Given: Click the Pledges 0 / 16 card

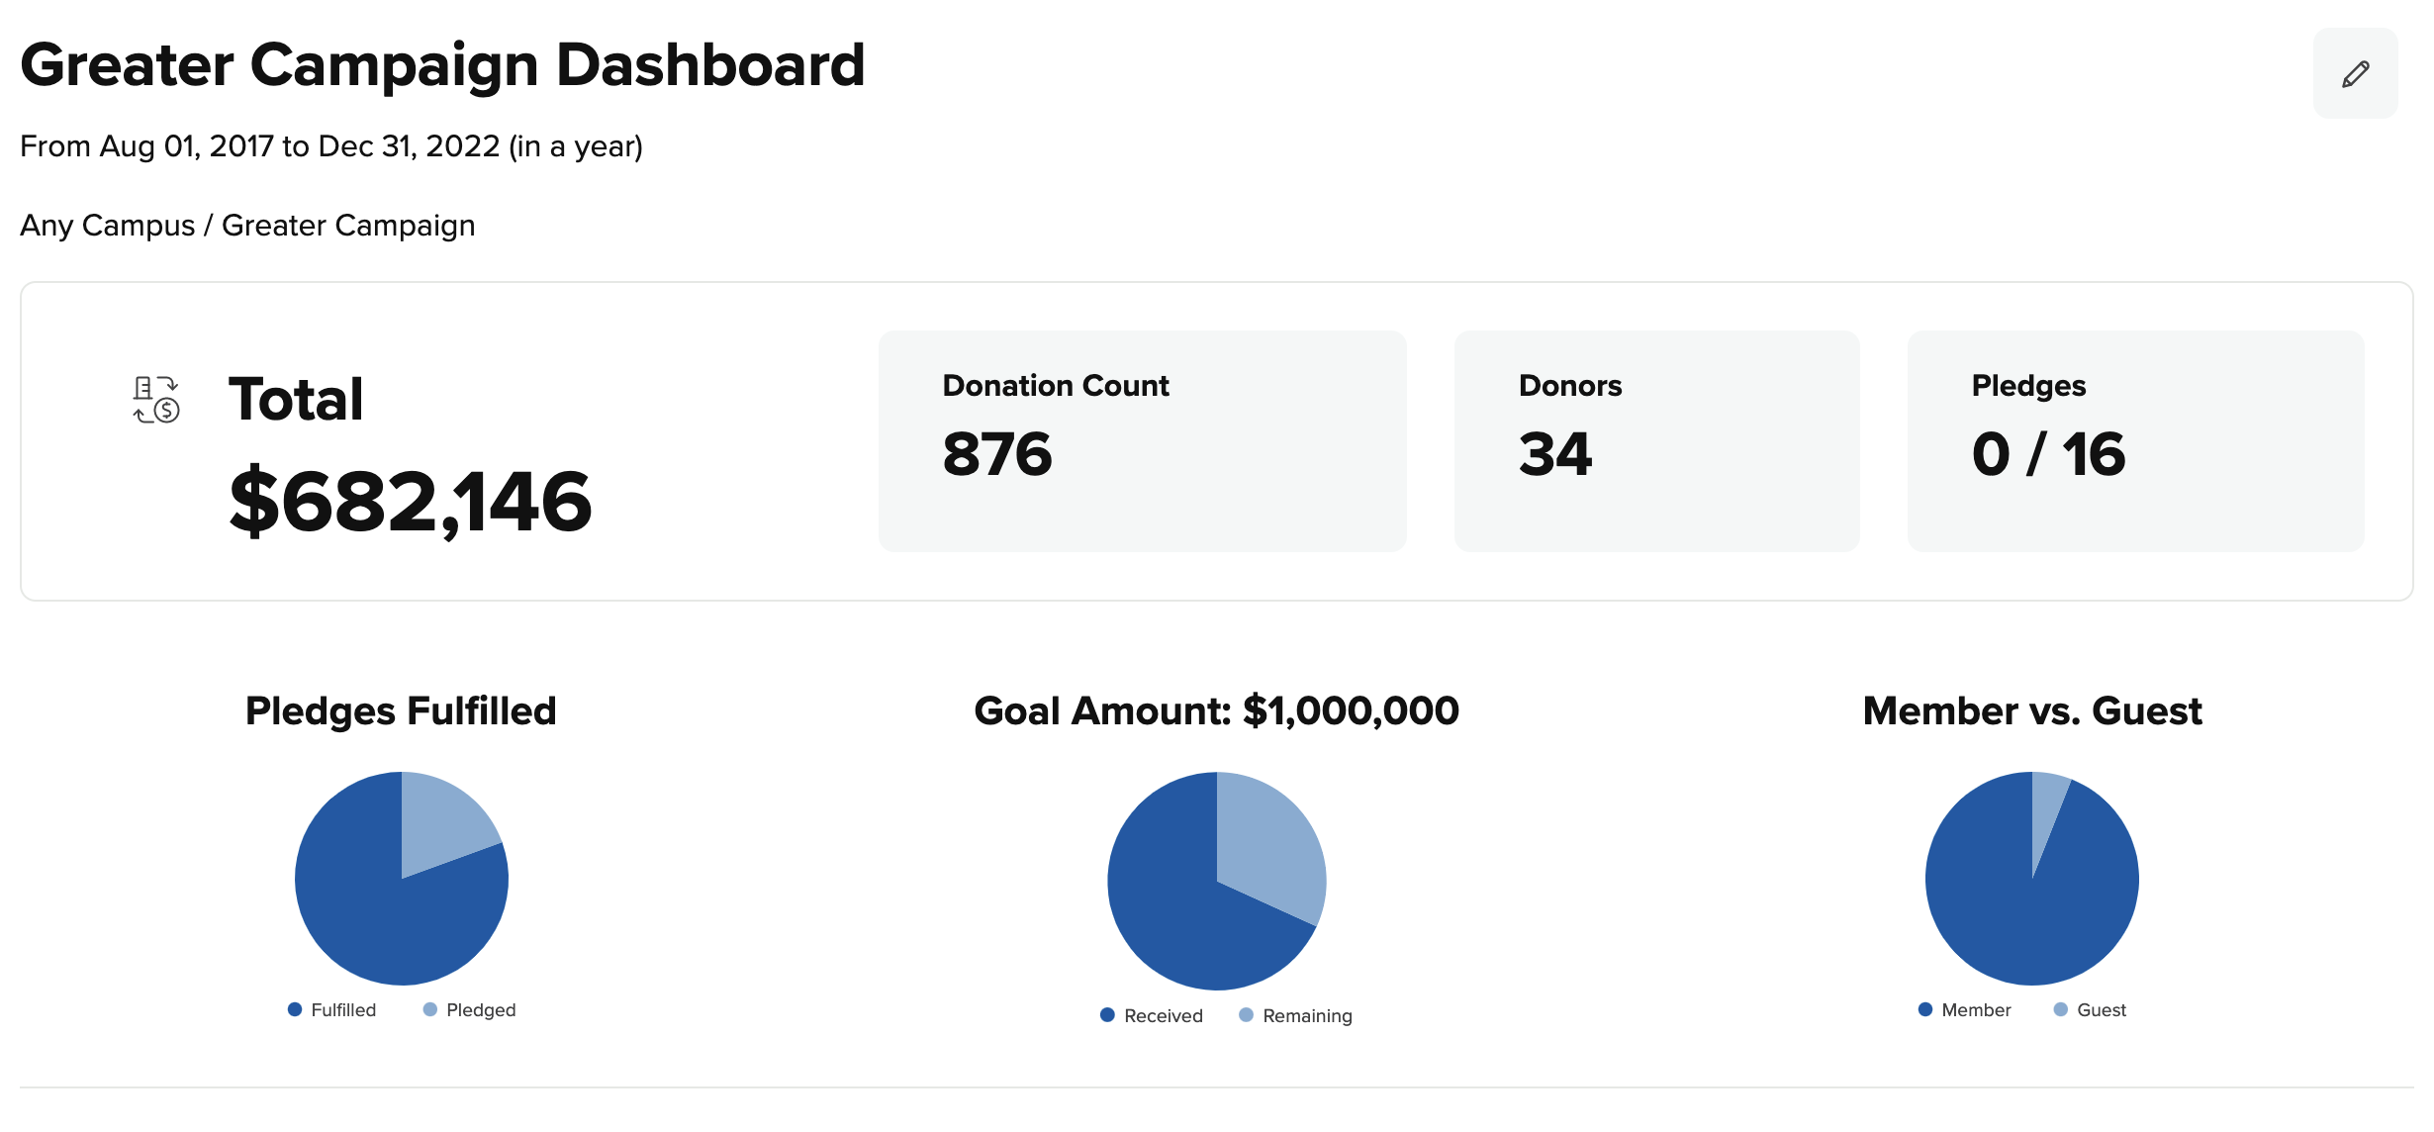Looking at the screenshot, I should click(2135, 441).
